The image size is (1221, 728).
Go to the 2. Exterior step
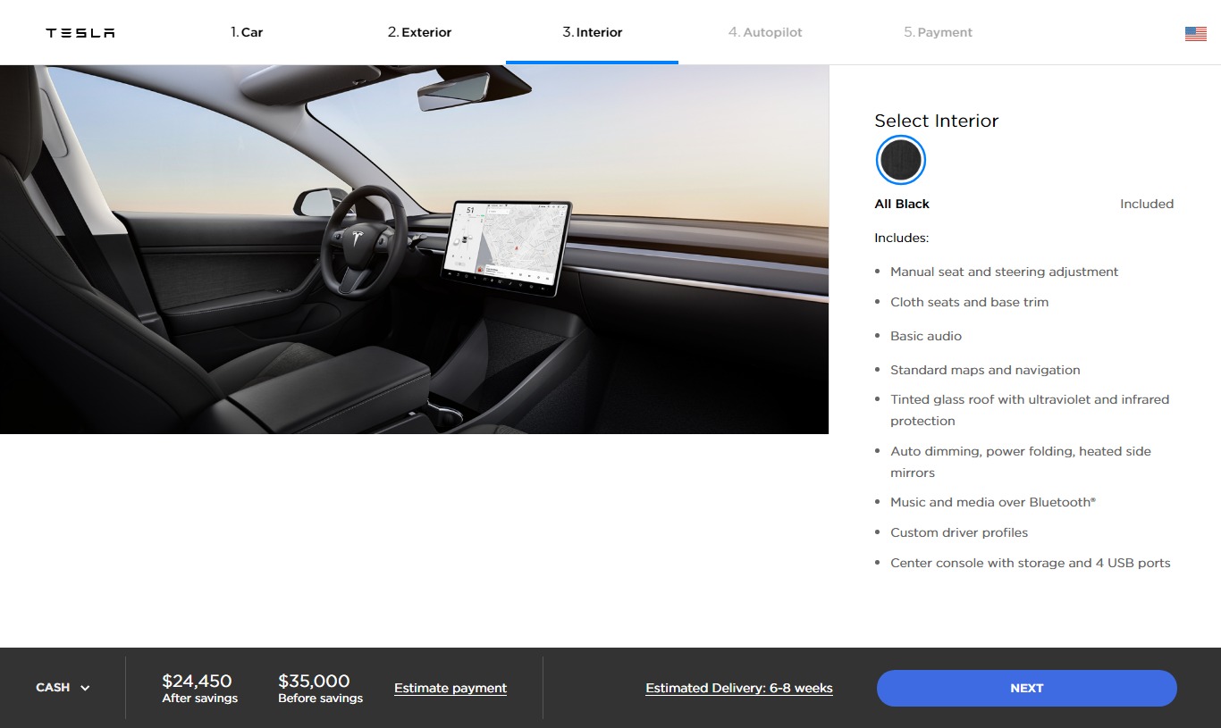point(419,32)
